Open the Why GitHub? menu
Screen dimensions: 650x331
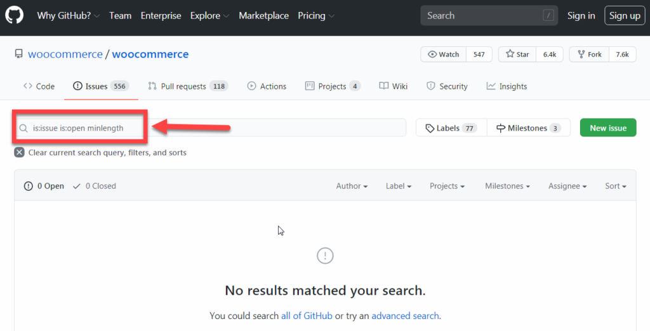(x=69, y=16)
